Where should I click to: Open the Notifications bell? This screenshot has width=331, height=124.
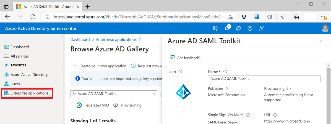[227, 28]
